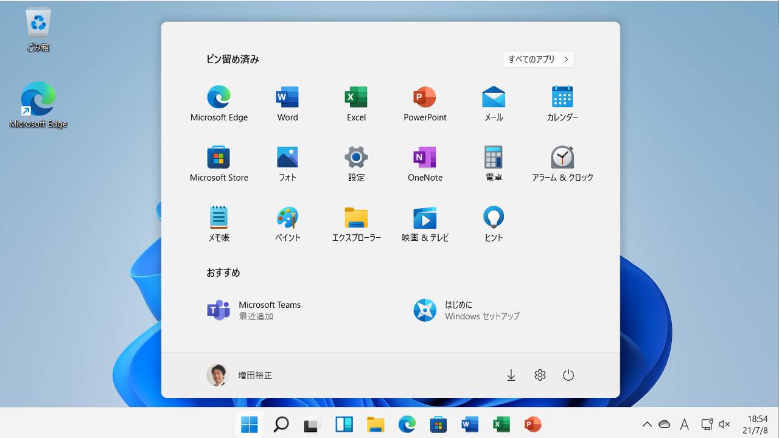Open Widgets from the taskbar

pyautogui.click(x=344, y=424)
